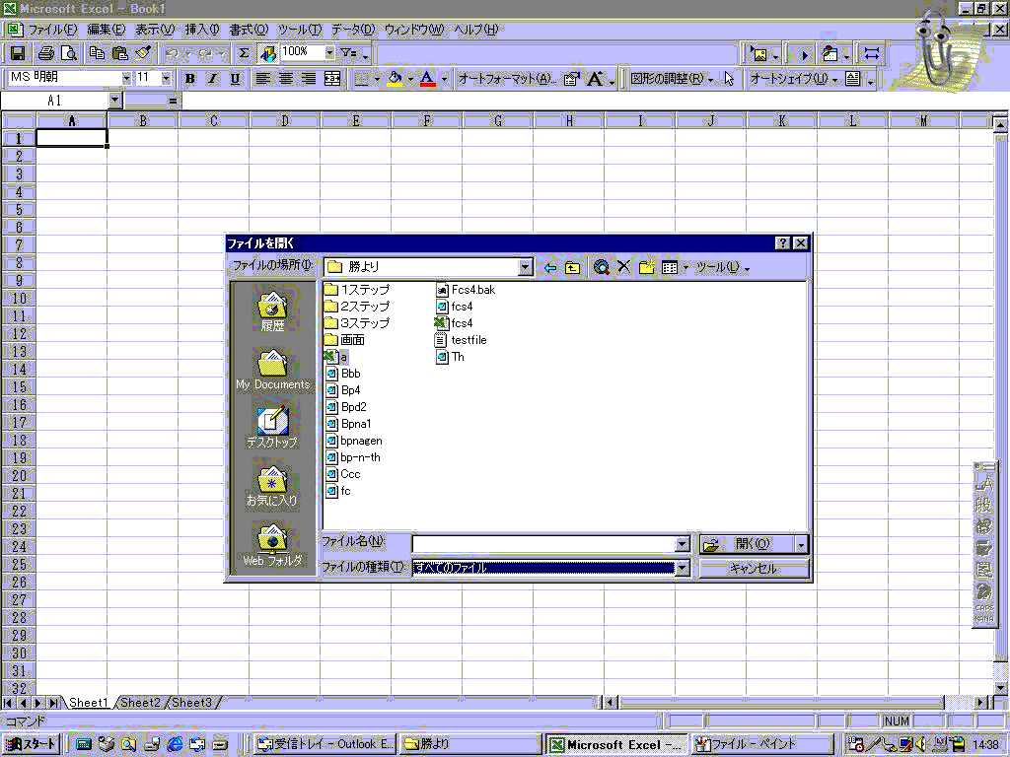This screenshot has width=1010, height=757.
Task: Open the 挿入(I) menu
Action: tap(202, 30)
